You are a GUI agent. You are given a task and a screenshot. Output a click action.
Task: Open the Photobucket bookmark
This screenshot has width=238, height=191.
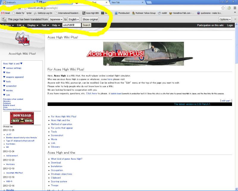[x=122, y=13]
